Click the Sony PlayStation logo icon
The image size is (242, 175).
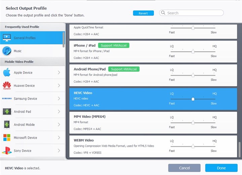coord(7,150)
